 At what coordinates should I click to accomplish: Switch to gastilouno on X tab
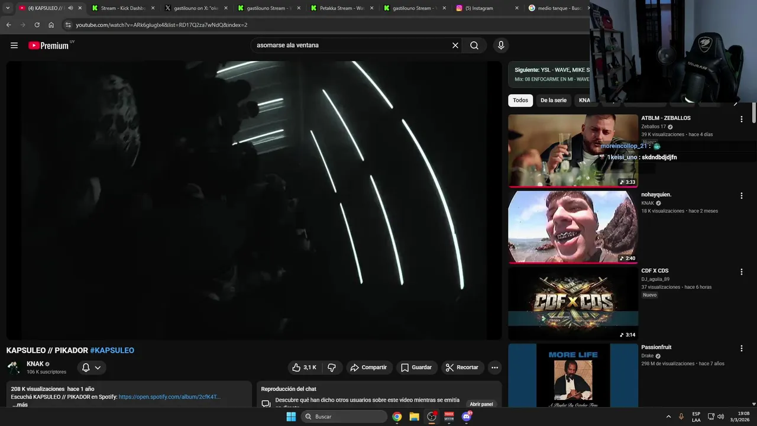(x=195, y=8)
